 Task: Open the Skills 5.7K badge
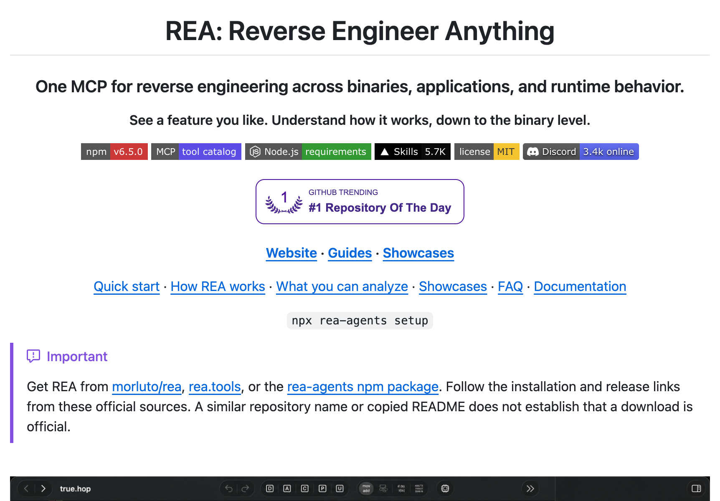413,152
